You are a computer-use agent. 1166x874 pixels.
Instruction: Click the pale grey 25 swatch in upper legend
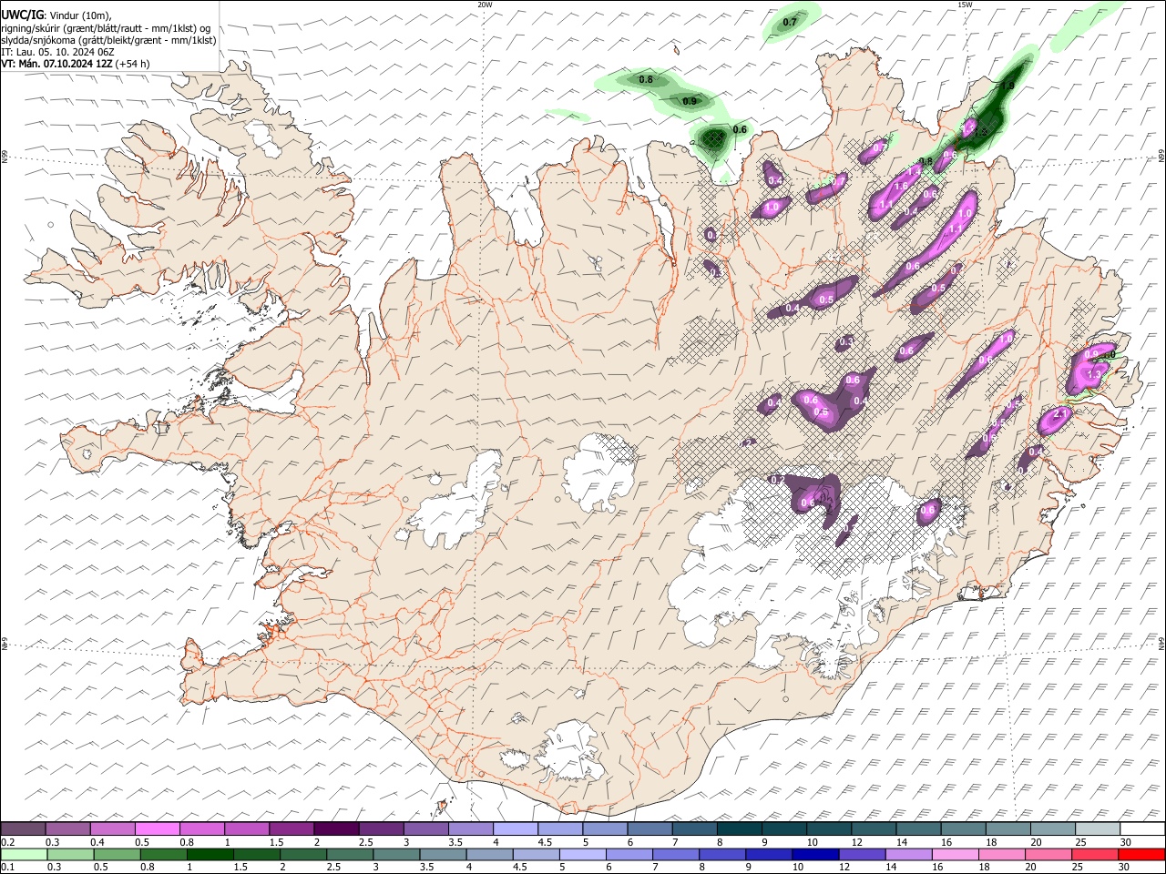(1097, 828)
